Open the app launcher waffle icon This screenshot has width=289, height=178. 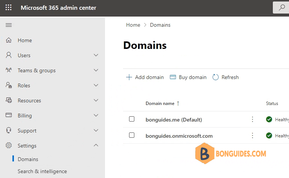coord(9,8)
